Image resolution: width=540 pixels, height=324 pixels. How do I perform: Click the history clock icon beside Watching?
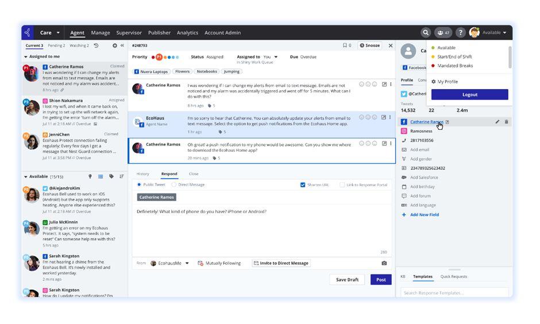tap(96, 45)
